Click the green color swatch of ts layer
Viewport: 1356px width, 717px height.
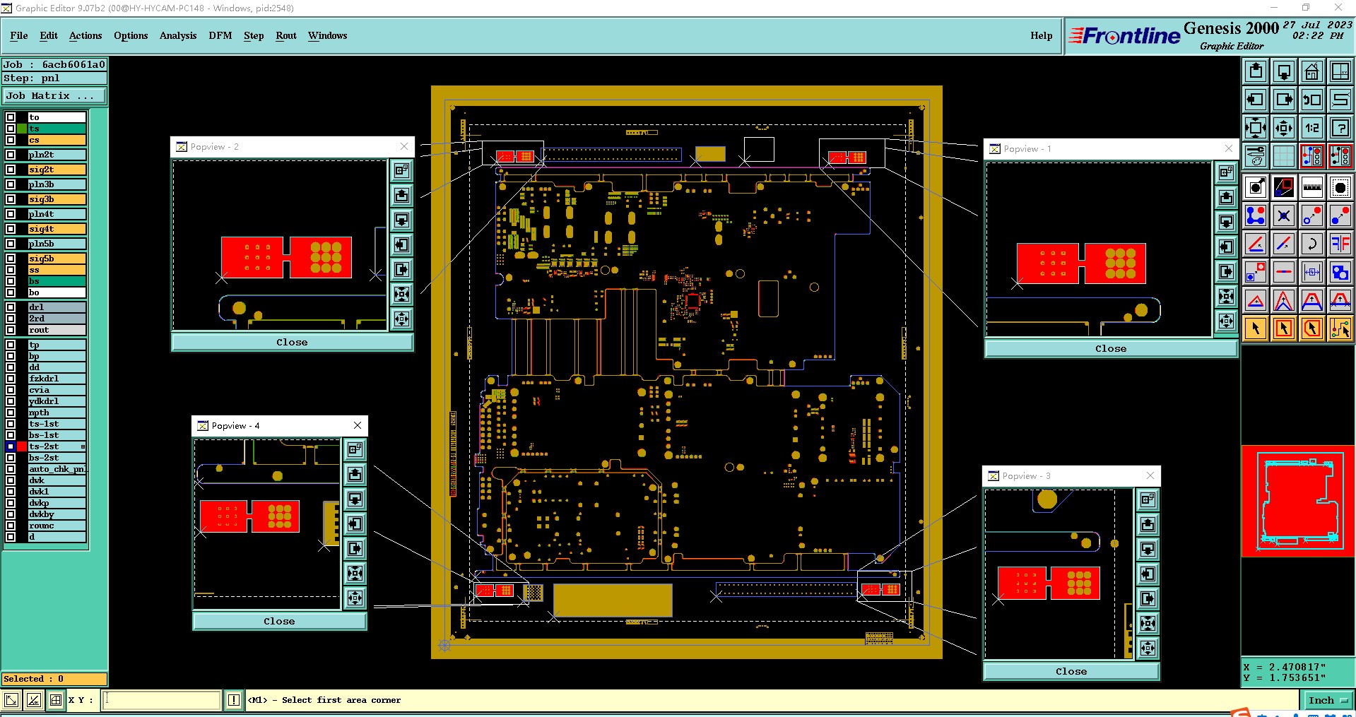22,129
